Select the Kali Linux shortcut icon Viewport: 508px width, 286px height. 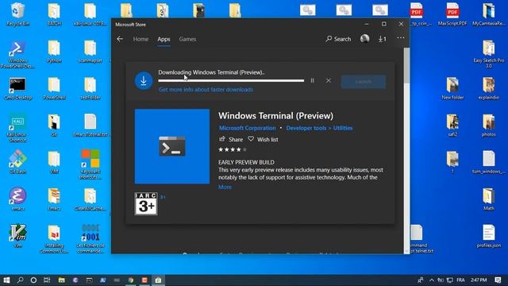[x=17, y=128]
